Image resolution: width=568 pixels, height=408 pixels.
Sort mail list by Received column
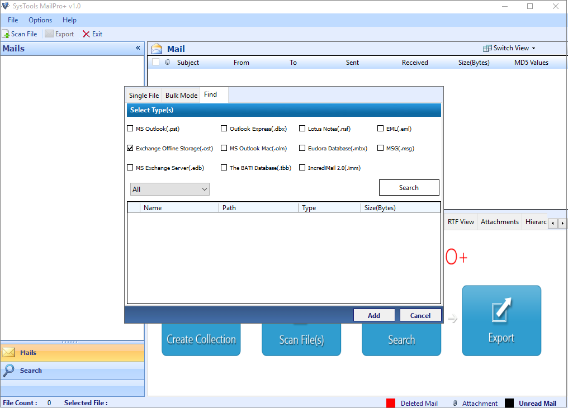415,62
